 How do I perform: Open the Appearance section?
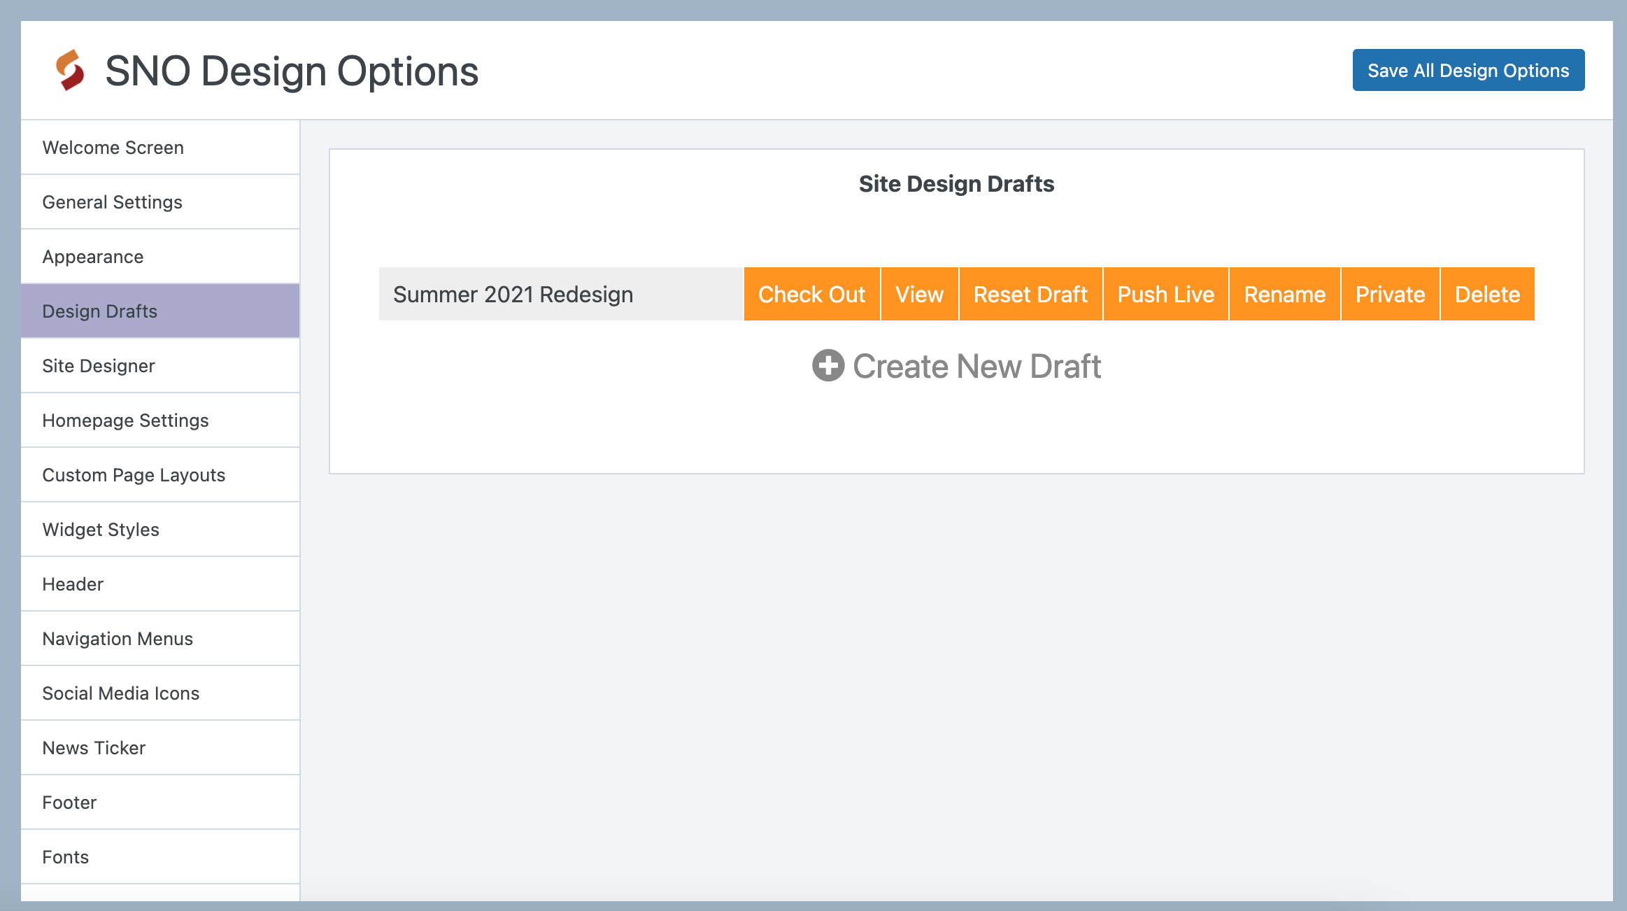[160, 257]
